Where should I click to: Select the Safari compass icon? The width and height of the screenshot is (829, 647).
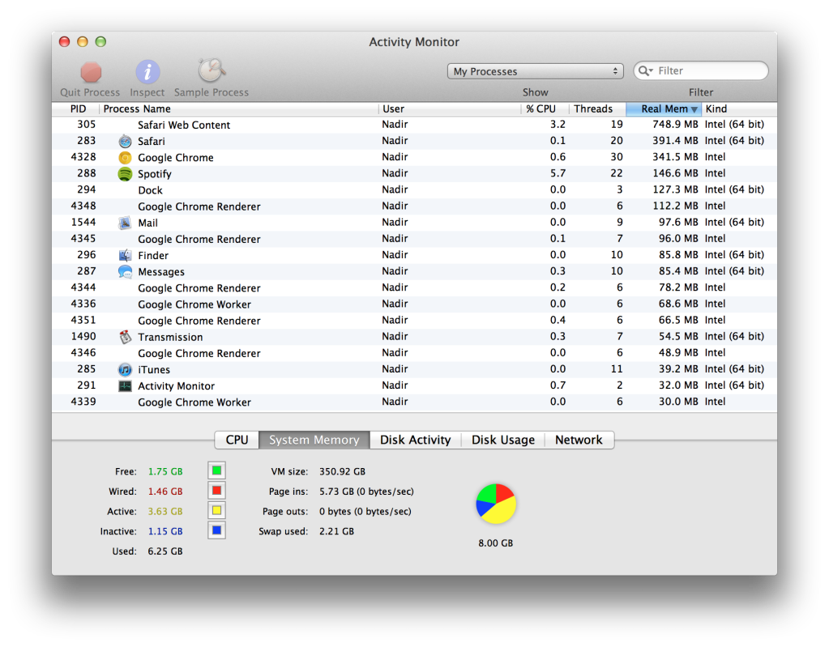125,141
